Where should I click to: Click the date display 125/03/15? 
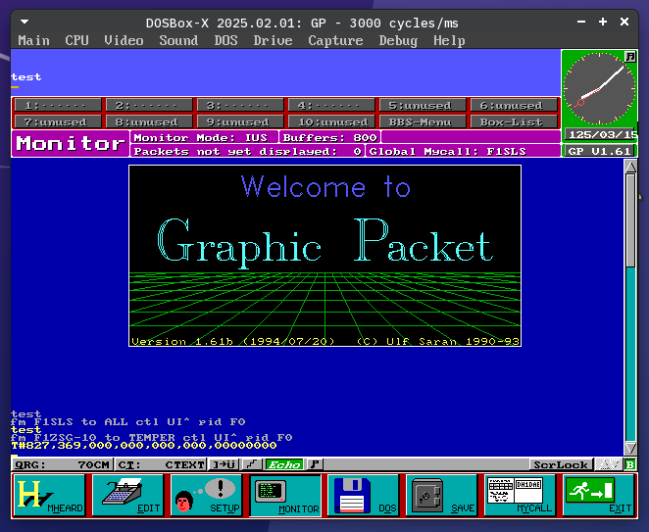tap(601, 134)
